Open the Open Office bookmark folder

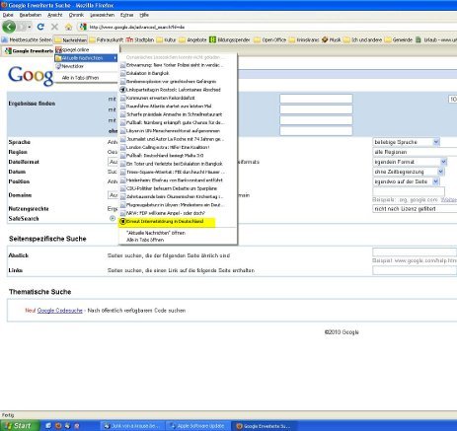point(270,39)
